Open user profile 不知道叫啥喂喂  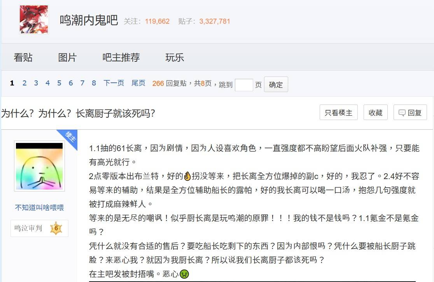pyautogui.click(x=39, y=207)
